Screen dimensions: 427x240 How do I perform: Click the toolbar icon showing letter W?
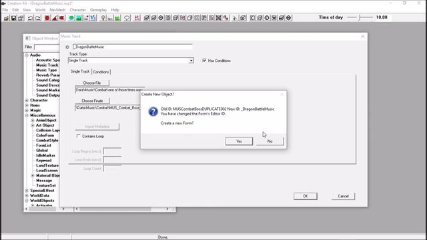[274, 18]
